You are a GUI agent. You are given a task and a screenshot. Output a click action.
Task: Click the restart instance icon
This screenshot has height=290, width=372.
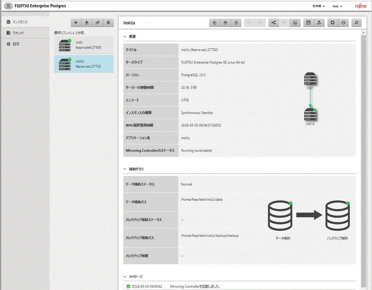(343, 23)
